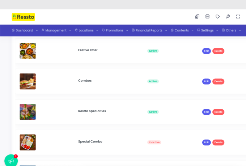Delete the Restto Specialties entry
The width and height of the screenshot is (246, 166).
pyautogui.click(x=218, y=112)
